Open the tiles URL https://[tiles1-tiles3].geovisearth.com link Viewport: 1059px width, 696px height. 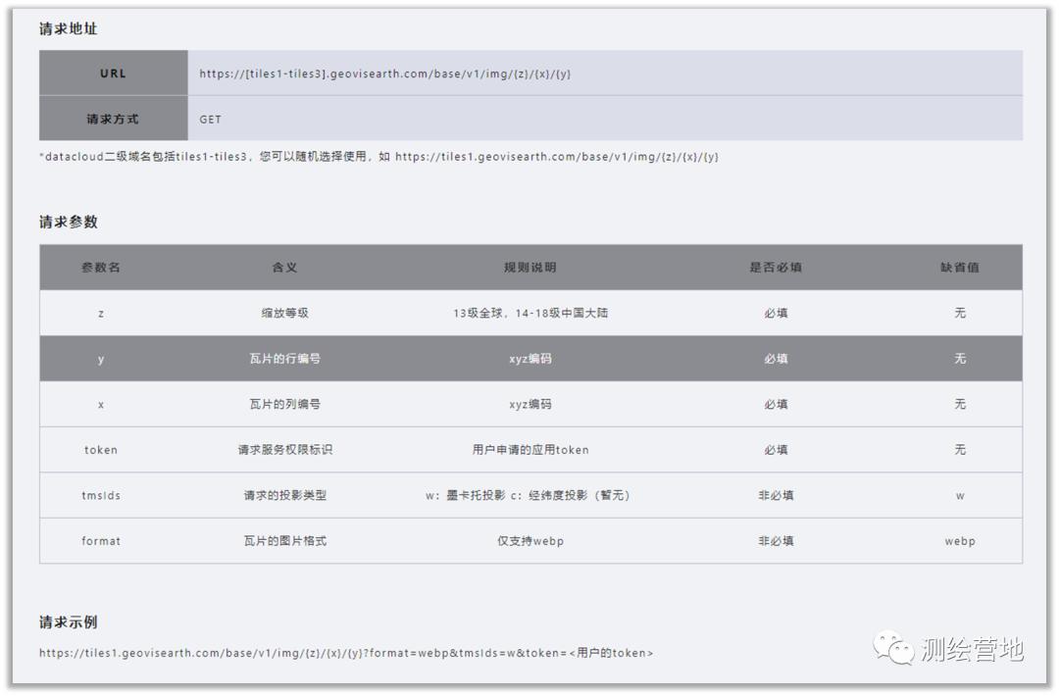386,73
